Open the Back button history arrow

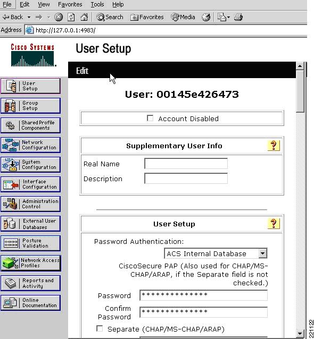click(29, 17)
